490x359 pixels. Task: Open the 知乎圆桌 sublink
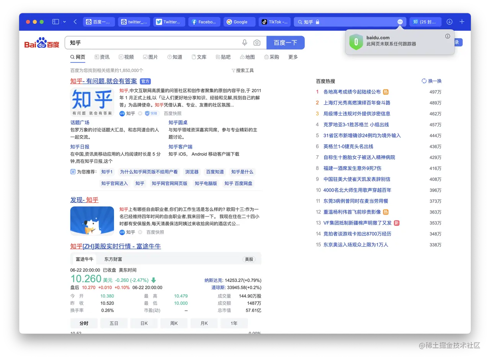[178, 123]
